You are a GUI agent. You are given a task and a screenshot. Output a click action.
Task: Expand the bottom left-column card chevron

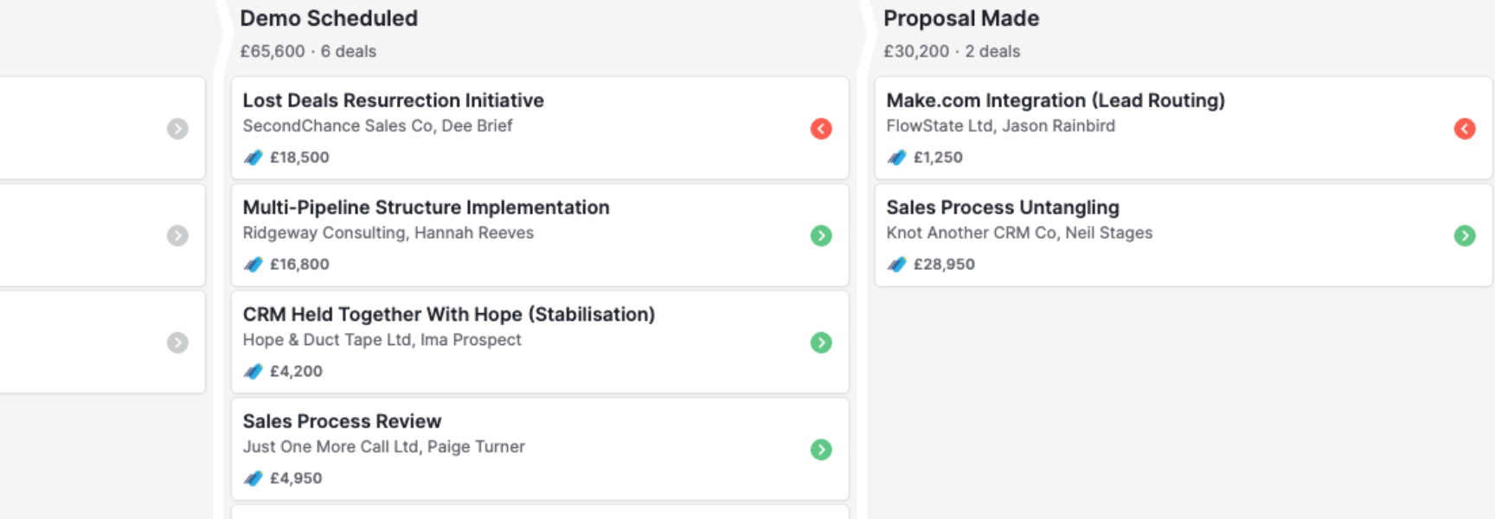(x=178, y=343)
